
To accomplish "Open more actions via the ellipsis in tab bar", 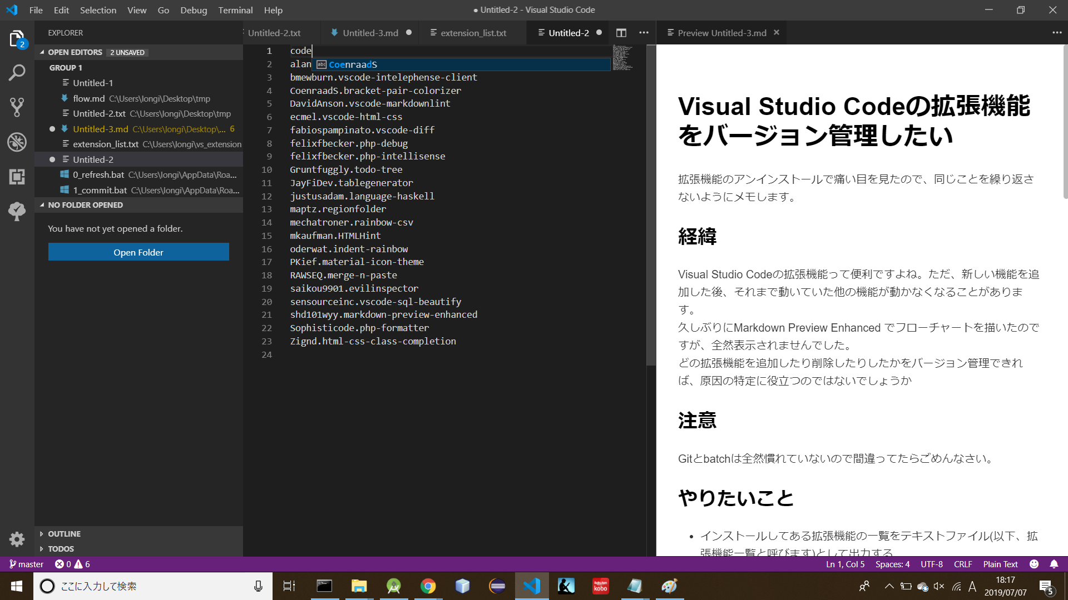I will click(x=644, y=33).
